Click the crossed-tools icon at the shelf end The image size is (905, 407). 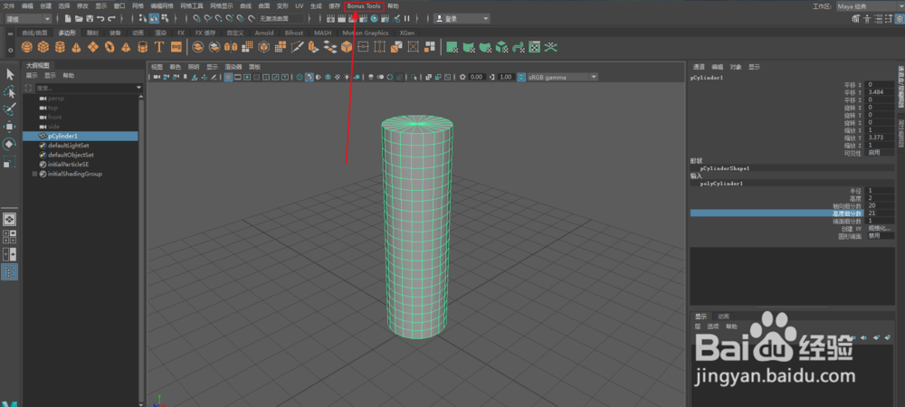pos(550,47)
